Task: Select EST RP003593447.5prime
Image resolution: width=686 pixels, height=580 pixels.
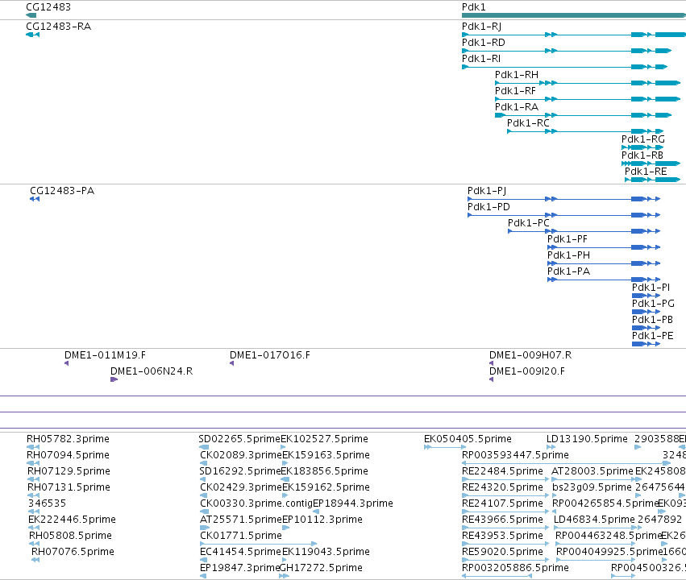Action: (x=515, y=455)
